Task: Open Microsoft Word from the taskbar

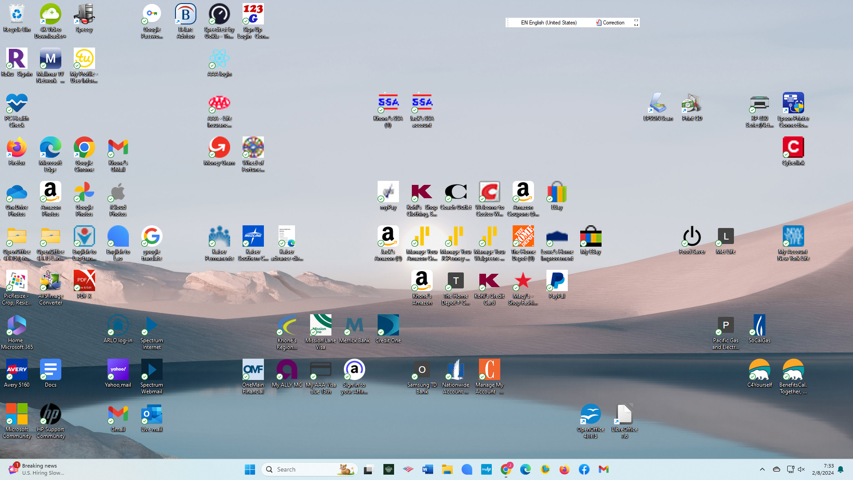Action: coord(427,469)
